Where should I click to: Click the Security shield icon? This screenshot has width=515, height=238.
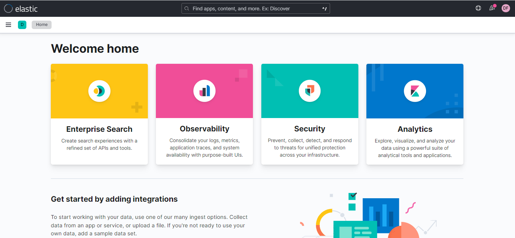coord(309,91)
